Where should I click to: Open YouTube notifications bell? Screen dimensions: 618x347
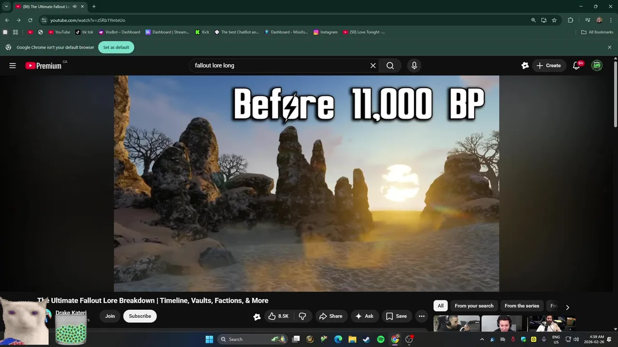click(x=576, y=66)
